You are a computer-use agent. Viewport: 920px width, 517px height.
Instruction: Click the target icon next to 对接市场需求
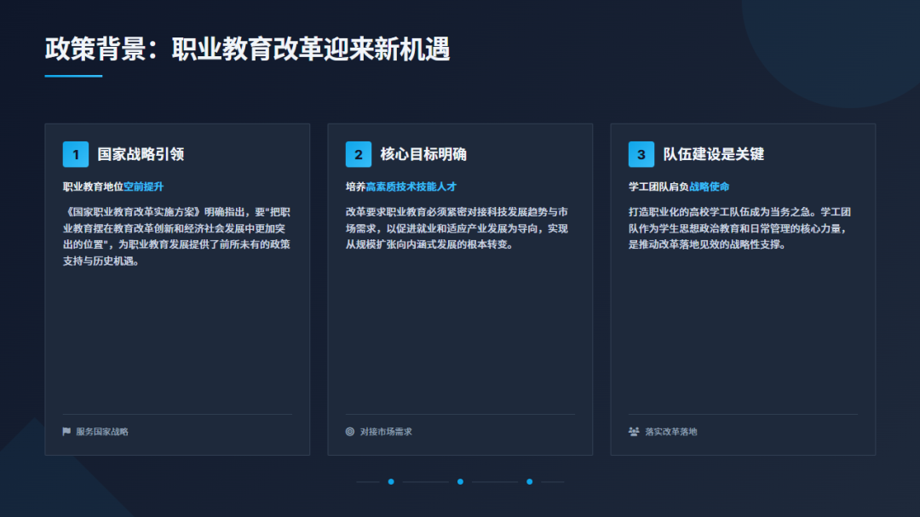352,431
